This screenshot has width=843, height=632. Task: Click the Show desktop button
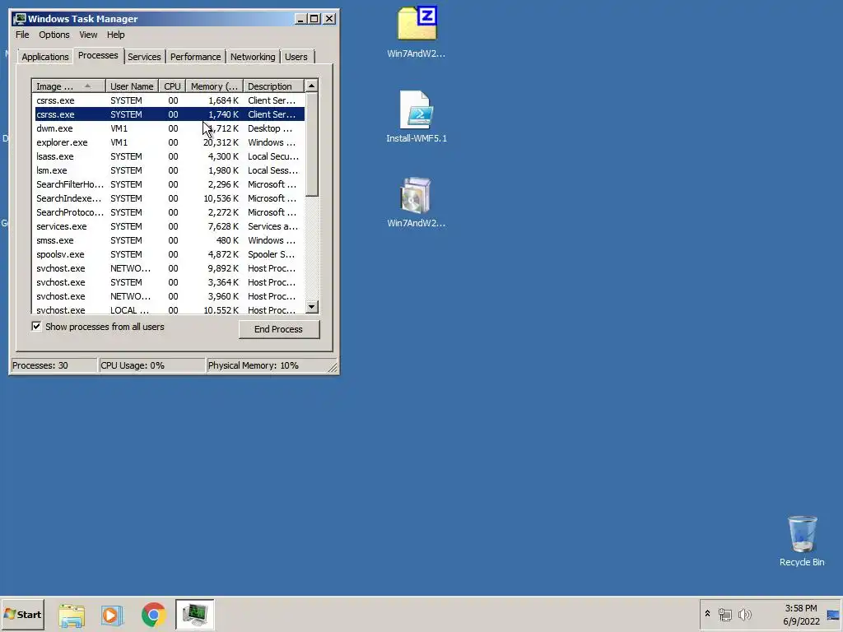pyautogui.click(x=834, y=614)
